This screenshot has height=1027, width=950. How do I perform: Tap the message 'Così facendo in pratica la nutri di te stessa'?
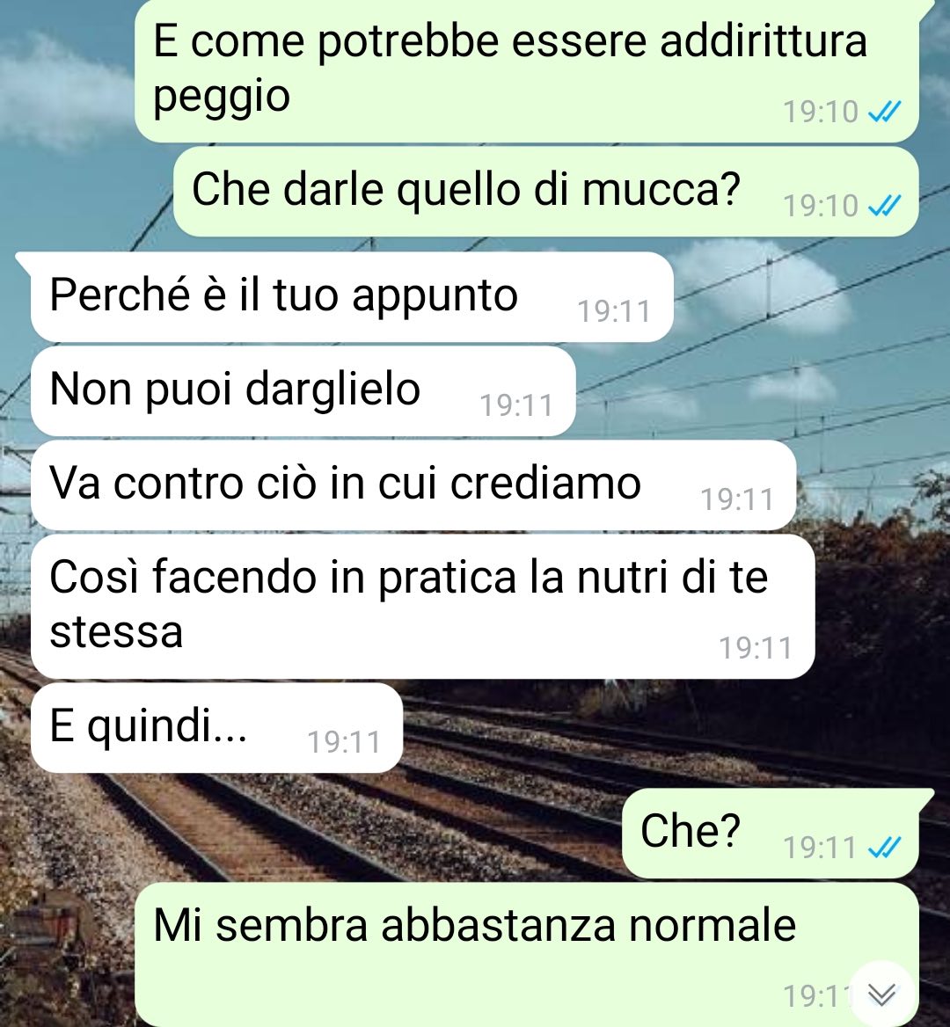[x=422, y=607]
